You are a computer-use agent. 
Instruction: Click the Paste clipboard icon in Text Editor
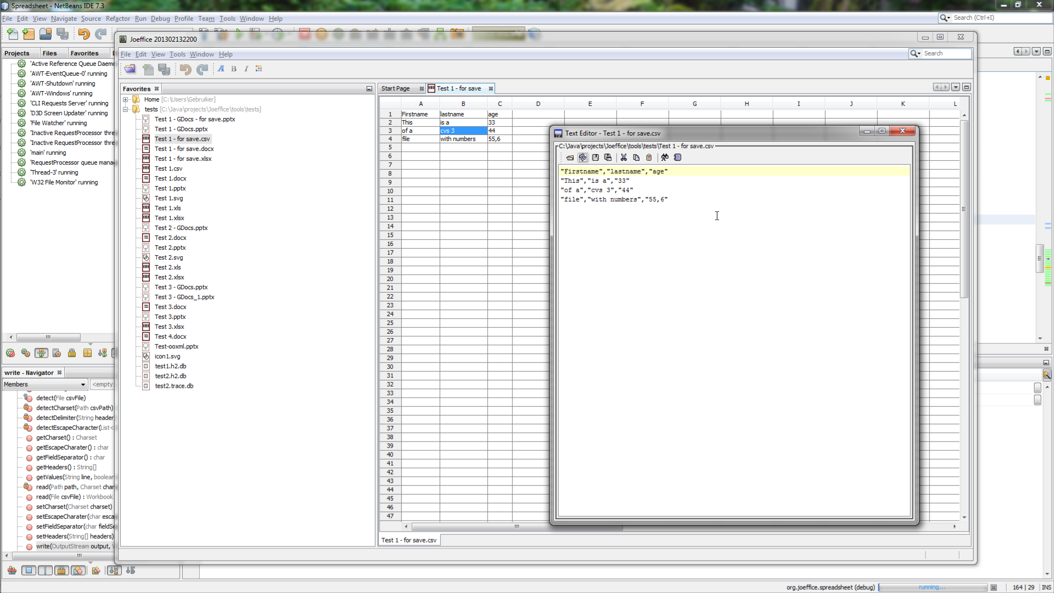click(649, 158)
